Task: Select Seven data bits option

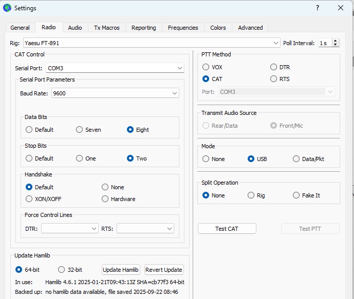Action: click(x=80, y=130)
